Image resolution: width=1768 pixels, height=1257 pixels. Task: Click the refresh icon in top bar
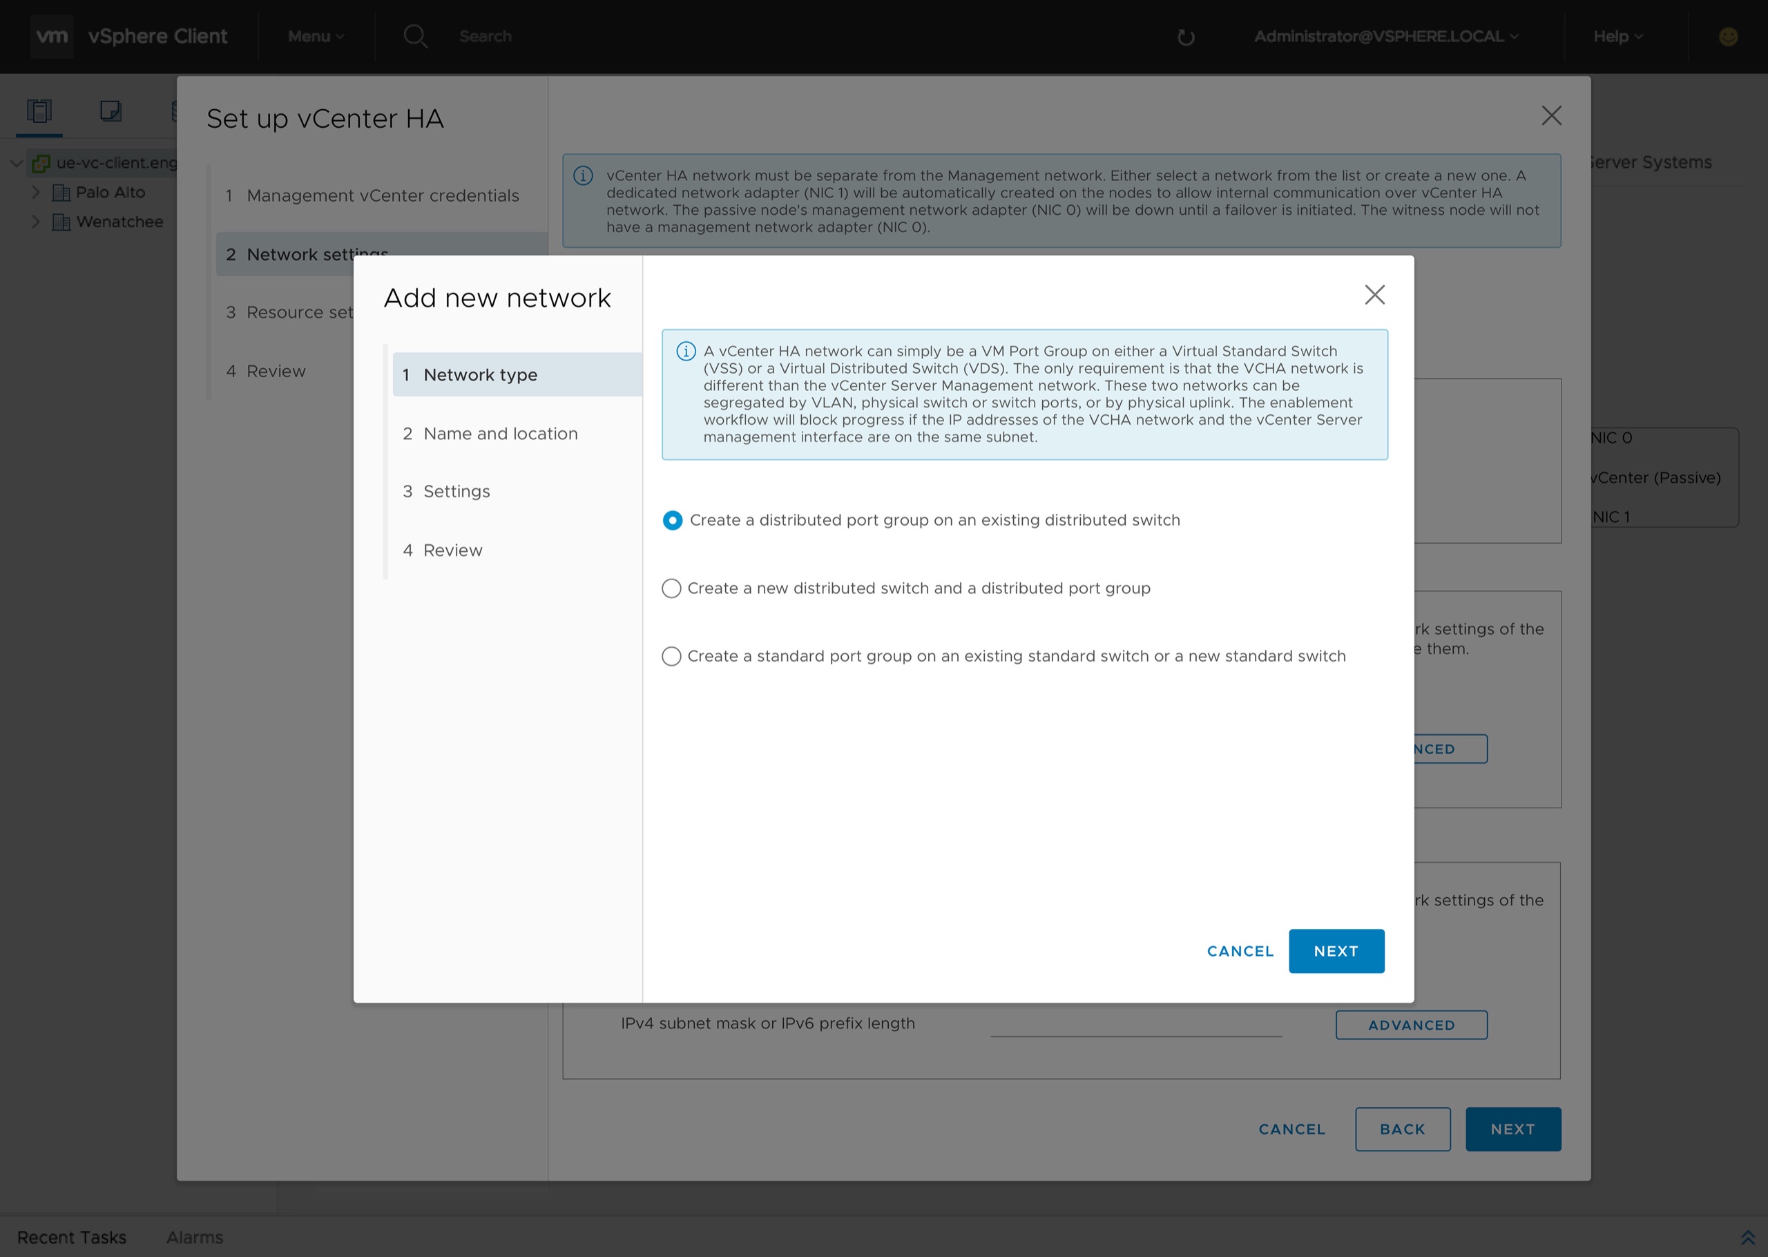(x=1185, y=37)
